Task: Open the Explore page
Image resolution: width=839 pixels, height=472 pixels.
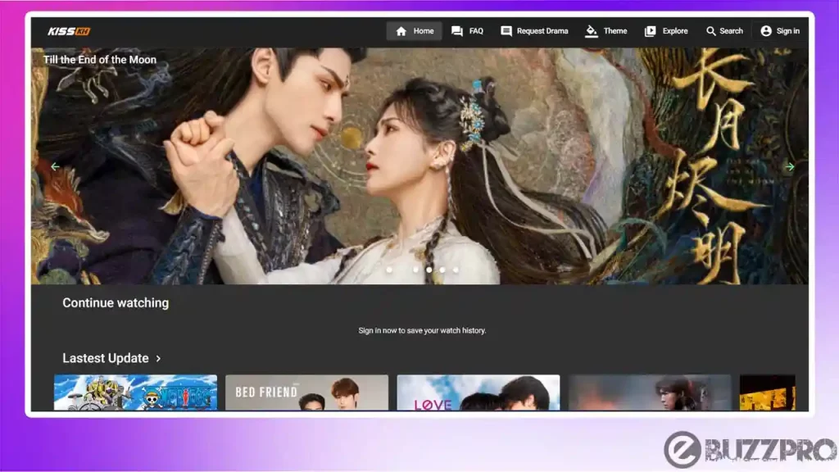Action: pyautogui.click(x=666, y=31)
